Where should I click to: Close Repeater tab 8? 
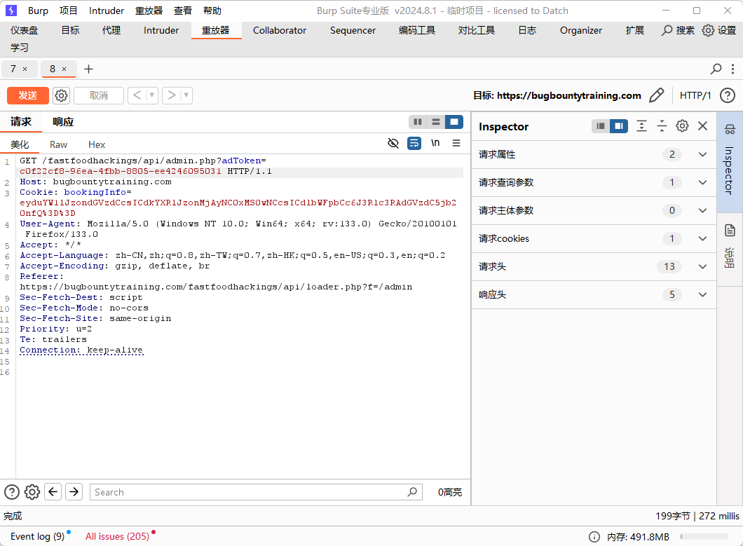64,69
